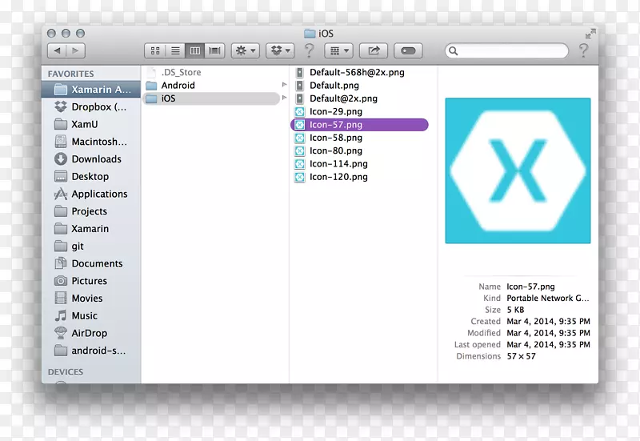Open the Arrange items dropdown

pos(338,50)
